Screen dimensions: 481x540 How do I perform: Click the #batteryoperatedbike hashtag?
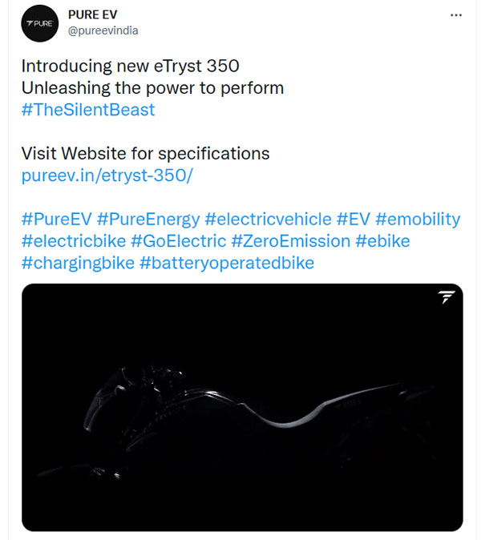pos(227,262)
